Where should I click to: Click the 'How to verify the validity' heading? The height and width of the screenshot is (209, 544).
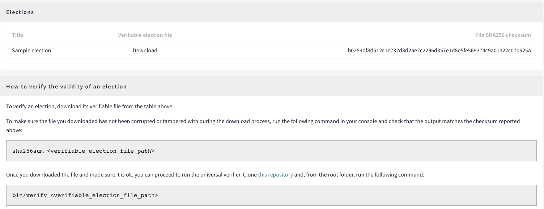pyautogui.click(x=67, y=87)
